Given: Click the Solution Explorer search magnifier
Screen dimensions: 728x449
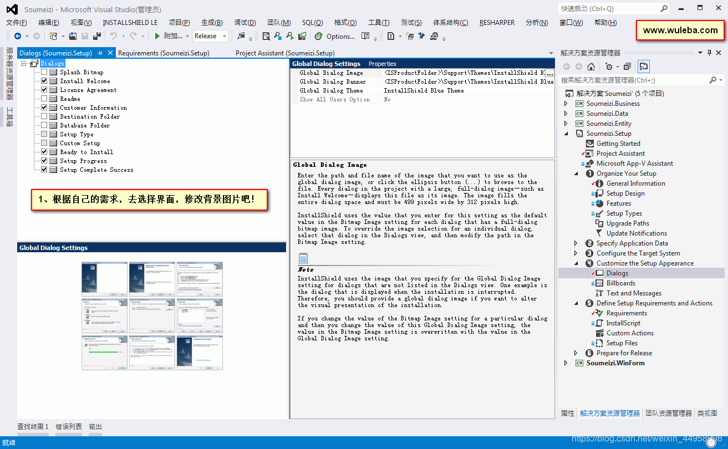Looking at the screenshot, I should pos(713,80).
